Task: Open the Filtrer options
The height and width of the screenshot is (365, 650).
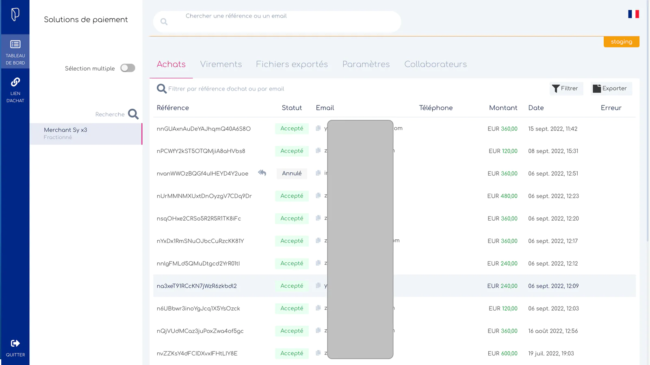Action: click(565, 88)
